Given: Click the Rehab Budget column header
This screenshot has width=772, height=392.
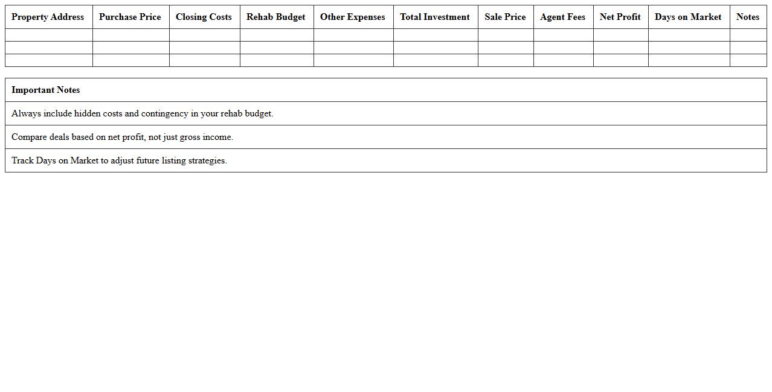Looking at the screenshot, I should coord(276,17).
